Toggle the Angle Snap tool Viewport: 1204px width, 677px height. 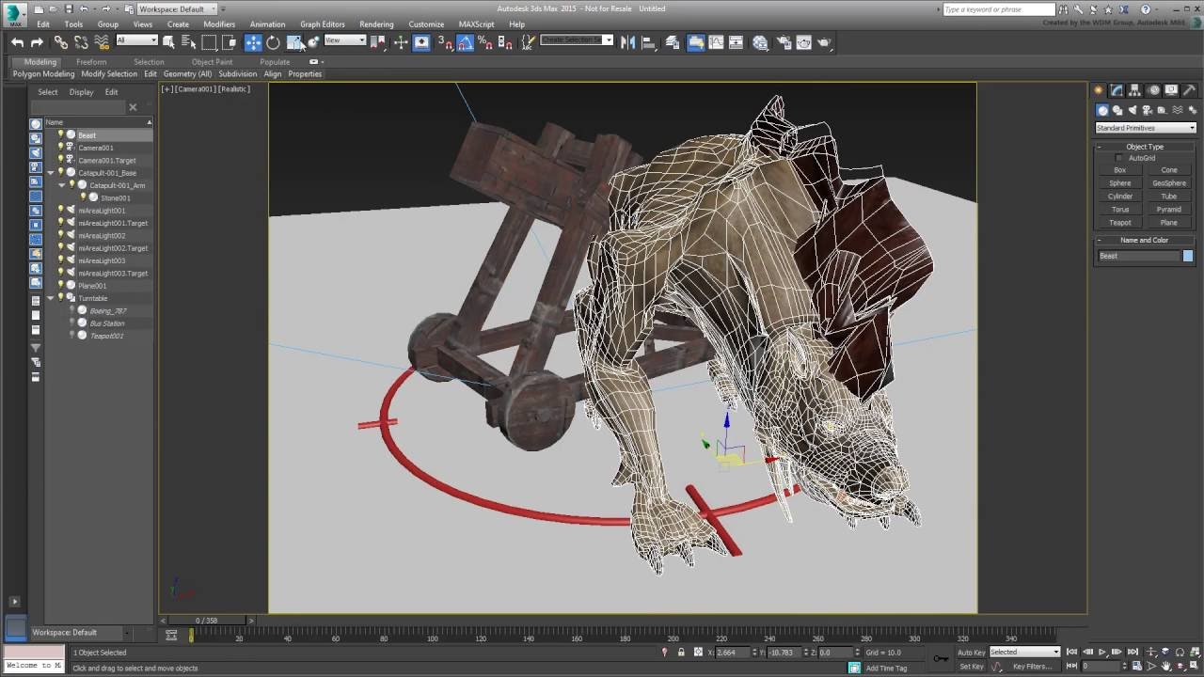tap(466, 42)
